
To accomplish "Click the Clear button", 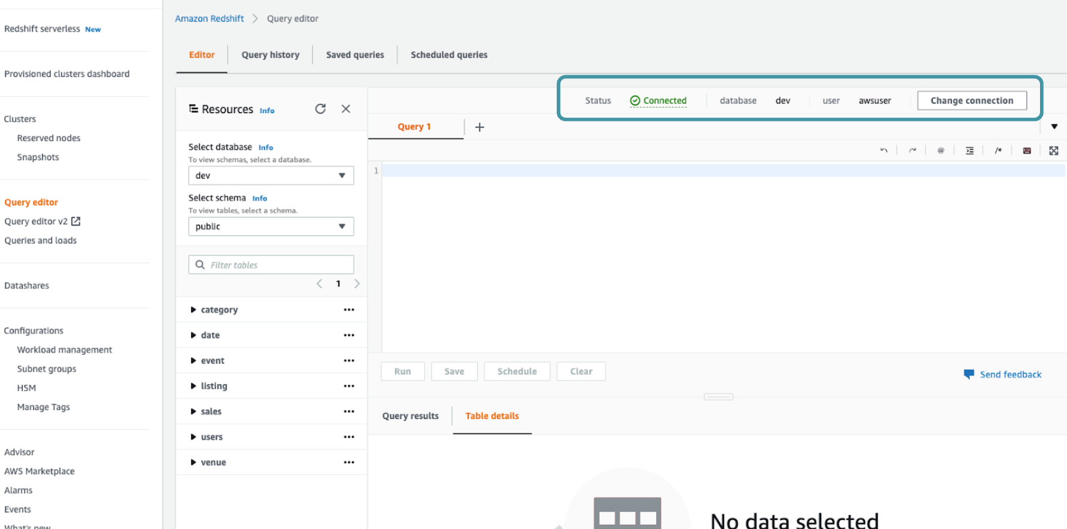I will coord(581,371).
